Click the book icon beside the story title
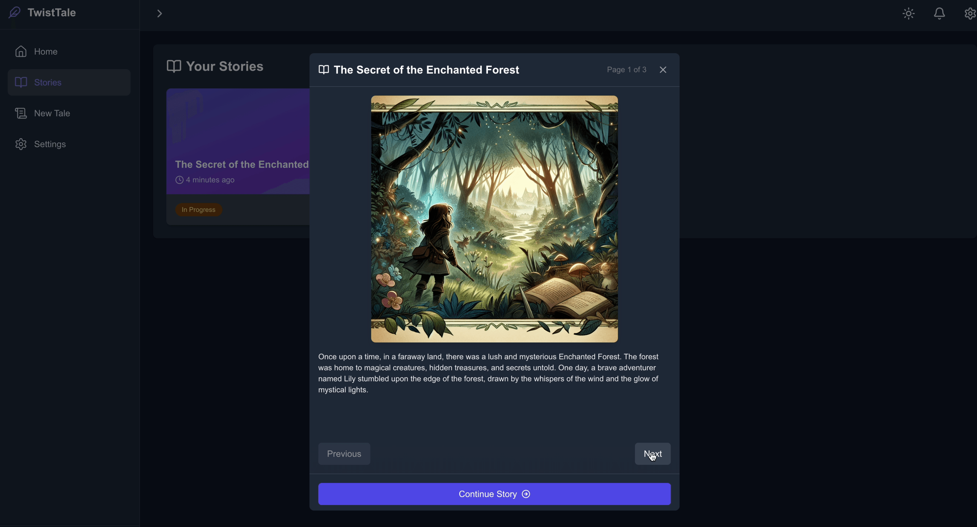The height and width of the screenshot is (527, 977). pos(323,70)
